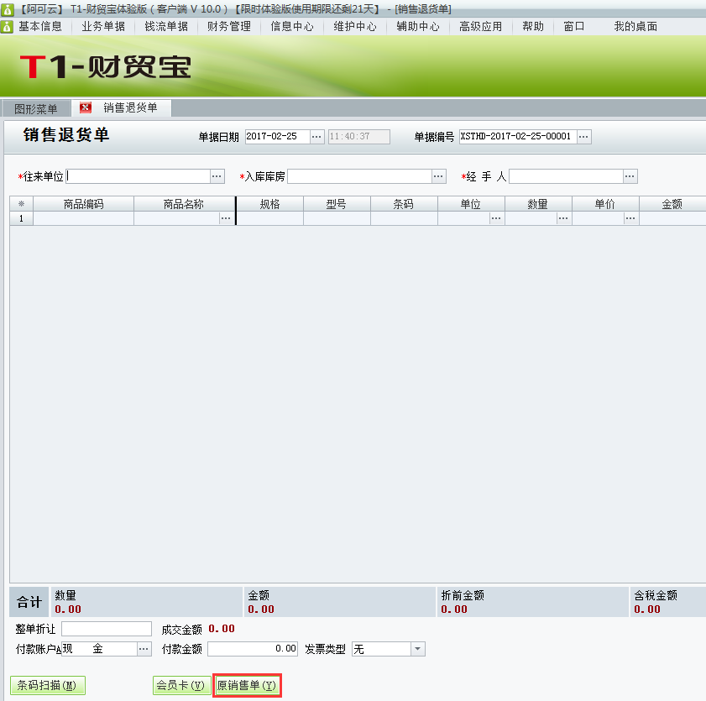This screenshot has width=706, height=701.
Task: Switch to the 图形菜单 tab
Action: point(36,108)
